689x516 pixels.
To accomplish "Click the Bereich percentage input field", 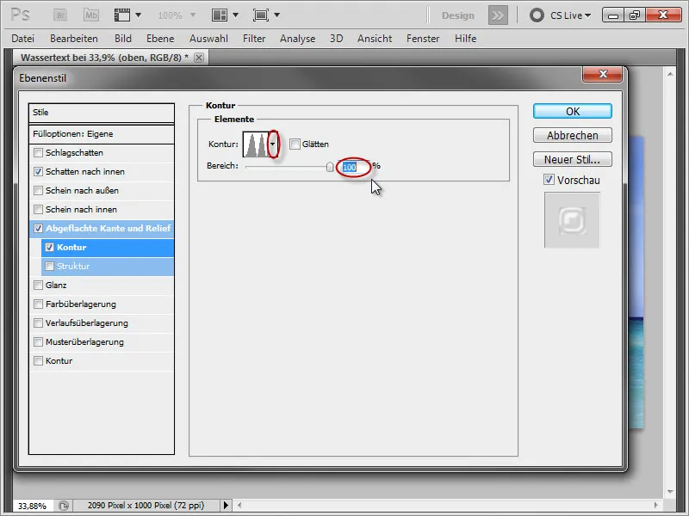I will coord(355,167).
